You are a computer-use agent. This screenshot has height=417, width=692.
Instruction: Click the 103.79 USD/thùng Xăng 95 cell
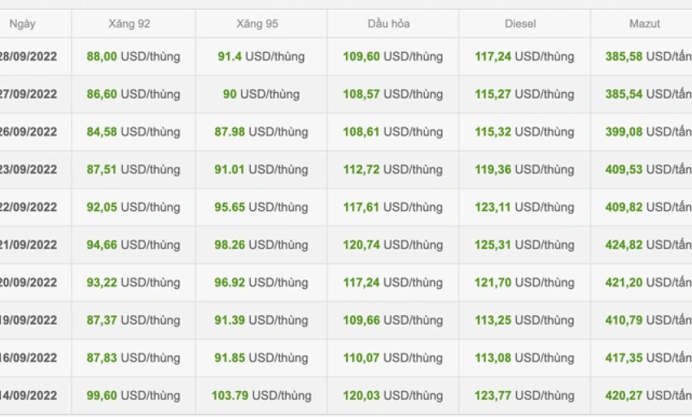point(261,395)
